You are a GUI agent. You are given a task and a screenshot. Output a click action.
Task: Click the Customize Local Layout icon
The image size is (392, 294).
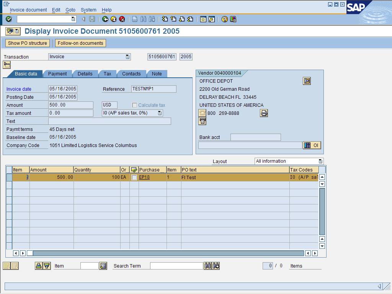point(233,19)
